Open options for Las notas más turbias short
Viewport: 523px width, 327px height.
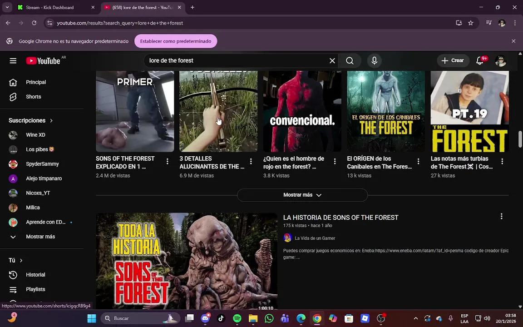(x=502, y=162)
